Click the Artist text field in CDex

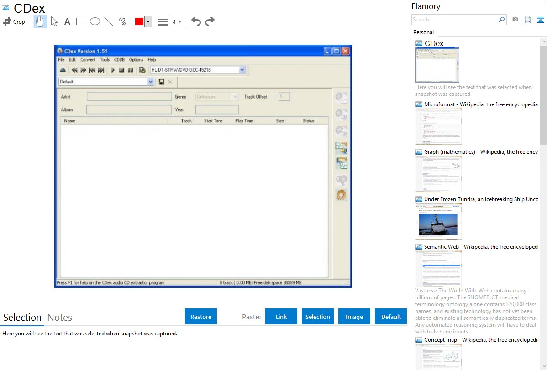129,97
